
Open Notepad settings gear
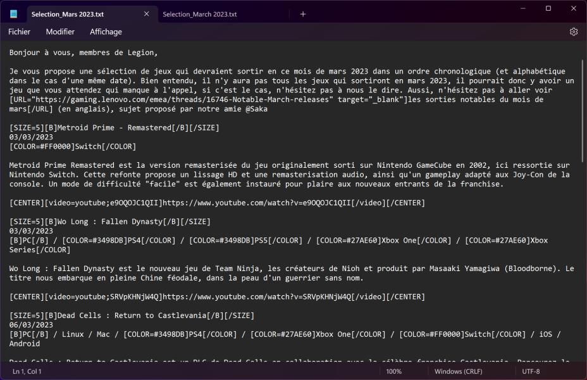pos(573,32)
